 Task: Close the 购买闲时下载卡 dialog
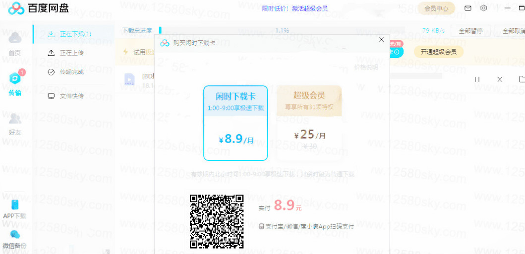pyautogui.click(x=381, y=40)
